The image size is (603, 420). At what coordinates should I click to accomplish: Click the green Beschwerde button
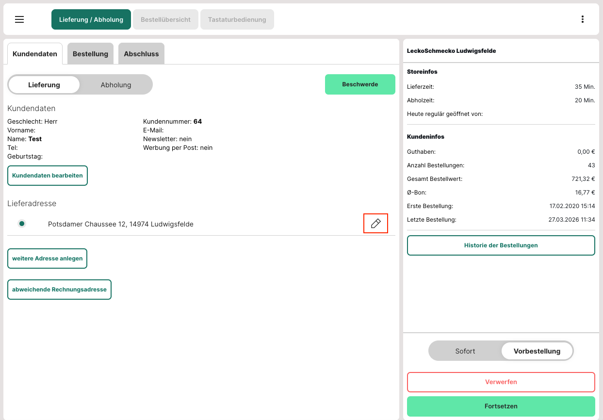360,84
